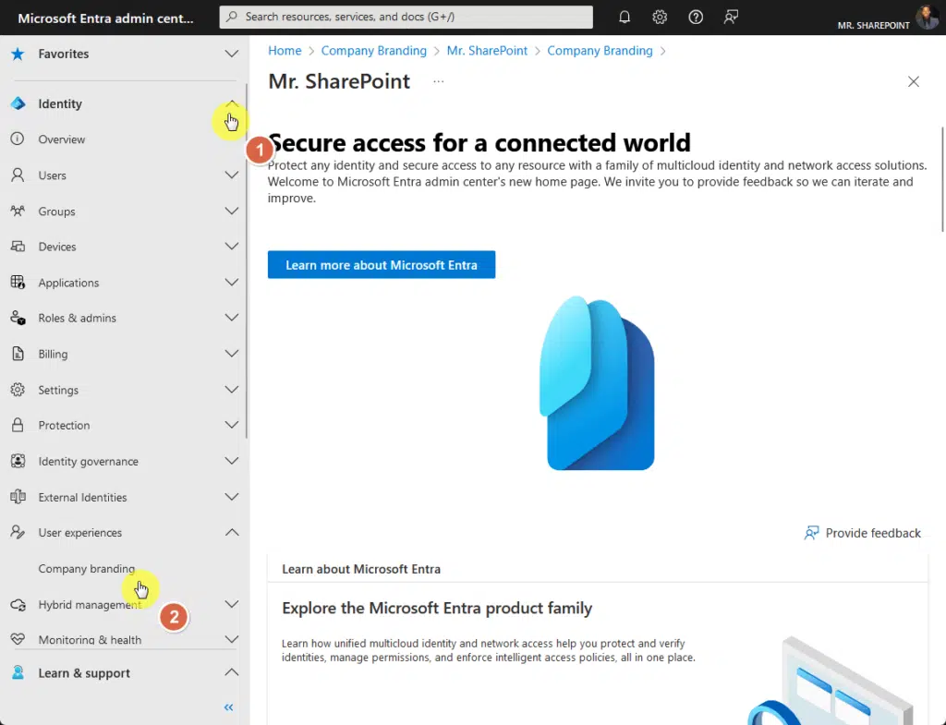Collapse the User experiences chevron
This screenshot has width=946, height=725.
(x=232, y=533)
